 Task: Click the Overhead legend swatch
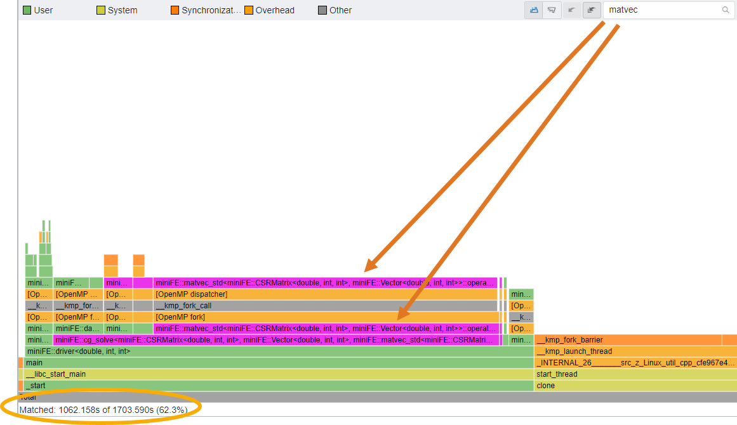249,10
